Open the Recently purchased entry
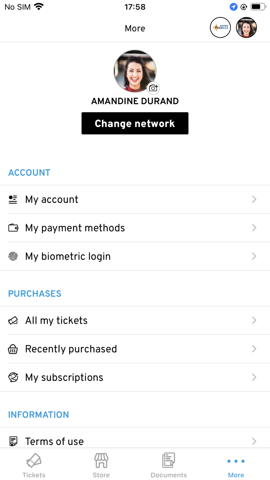270x480 pixels. point(71,349)
